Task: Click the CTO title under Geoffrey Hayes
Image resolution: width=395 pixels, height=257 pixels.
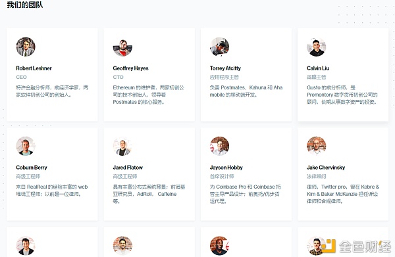Action: 118,77
